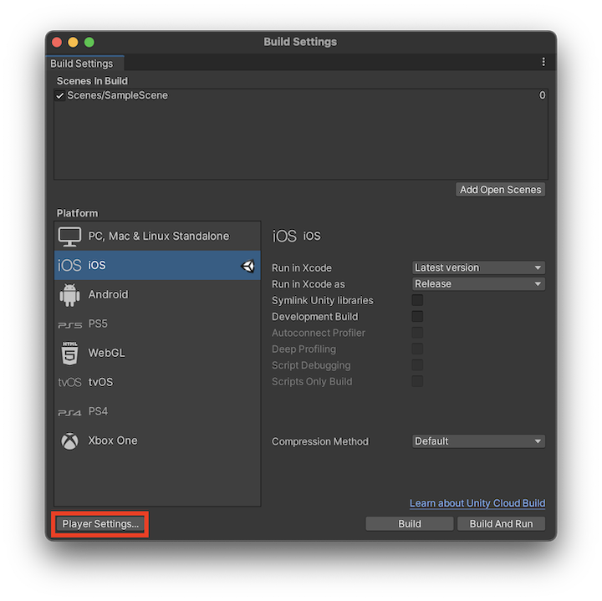This screenshot has width=602, height=601.
Task: Click the Add Open Scenes button
Action: (x=500, y=190)
